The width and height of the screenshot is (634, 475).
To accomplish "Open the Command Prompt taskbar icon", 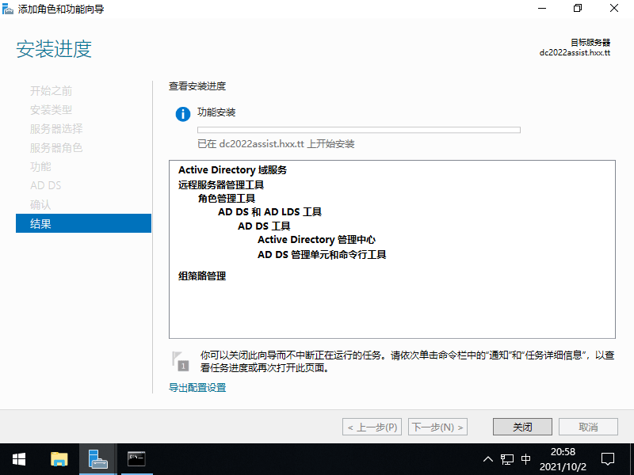I will click(x=136, y=459).
